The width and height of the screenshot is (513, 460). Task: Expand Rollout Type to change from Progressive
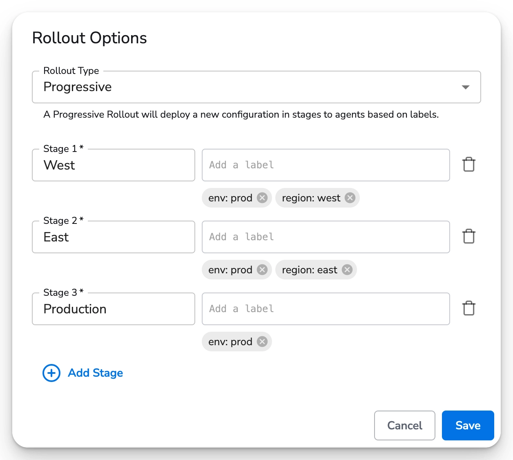pos(256,87)
